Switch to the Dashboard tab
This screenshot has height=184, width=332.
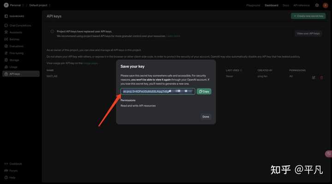point(272,5)
